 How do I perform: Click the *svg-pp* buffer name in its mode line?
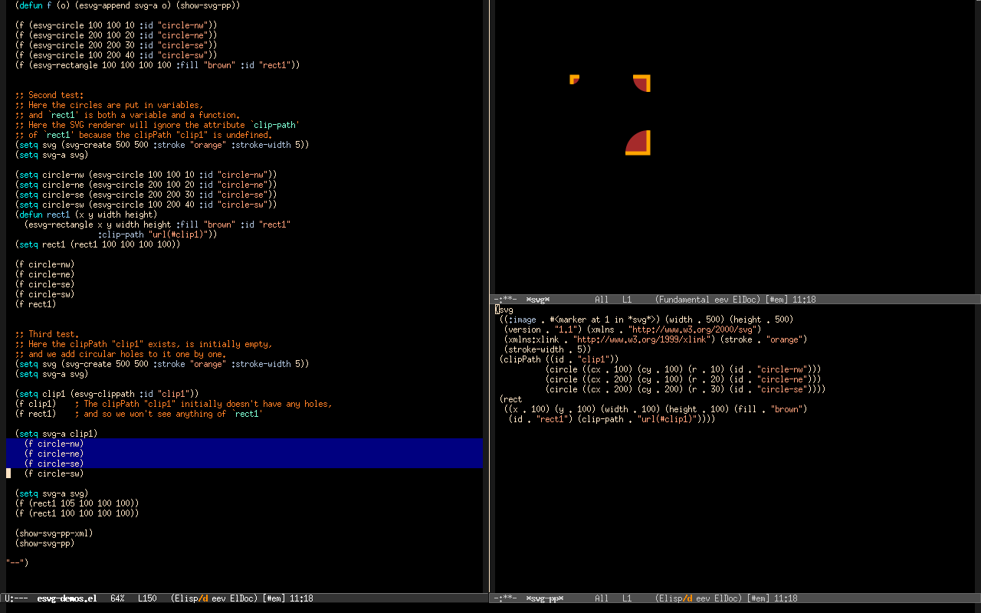pyautogui.click(x=545, y=598)
